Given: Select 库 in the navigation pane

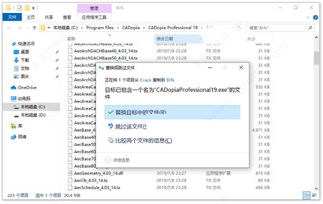Looking at the screenshot, I should pos(20,126).
